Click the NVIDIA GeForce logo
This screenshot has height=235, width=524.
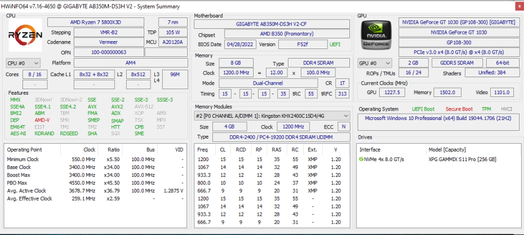click(x=376, y=35)
